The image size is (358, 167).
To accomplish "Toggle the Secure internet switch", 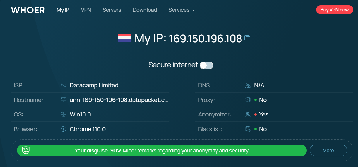I will [x=206, y=65].
